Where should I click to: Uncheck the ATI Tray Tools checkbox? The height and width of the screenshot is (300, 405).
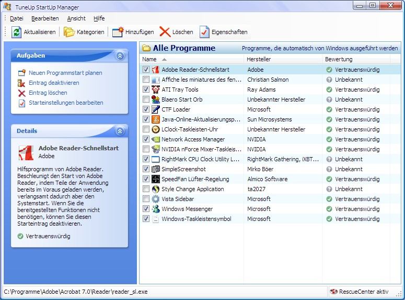pyautogui.click(x=146, y=90)
